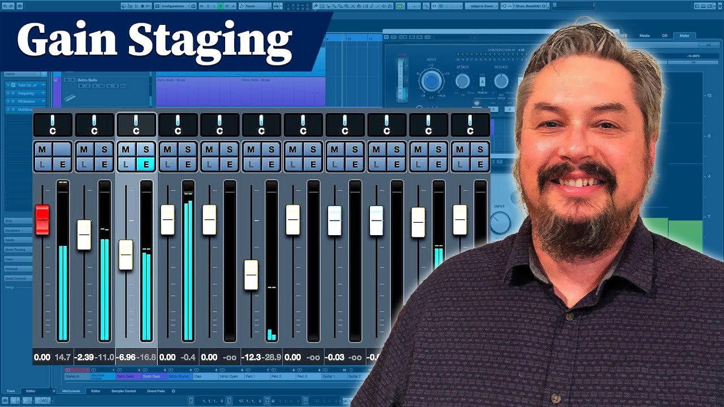Switch to the MixConsole lower zone tab
The image size is (724, 407).
71,391
